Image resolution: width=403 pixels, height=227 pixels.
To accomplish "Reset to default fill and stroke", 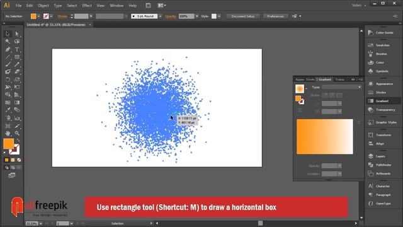I will point(5,153).
